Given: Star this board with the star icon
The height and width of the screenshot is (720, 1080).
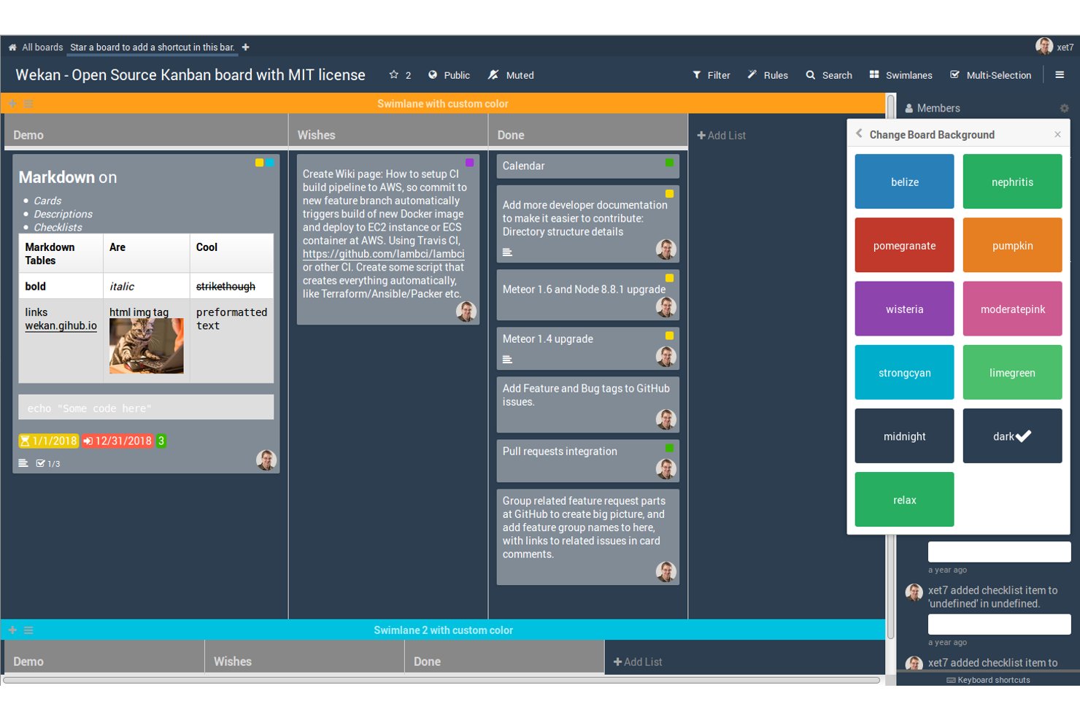Looking at the screenshot, I should click(394, 75).
